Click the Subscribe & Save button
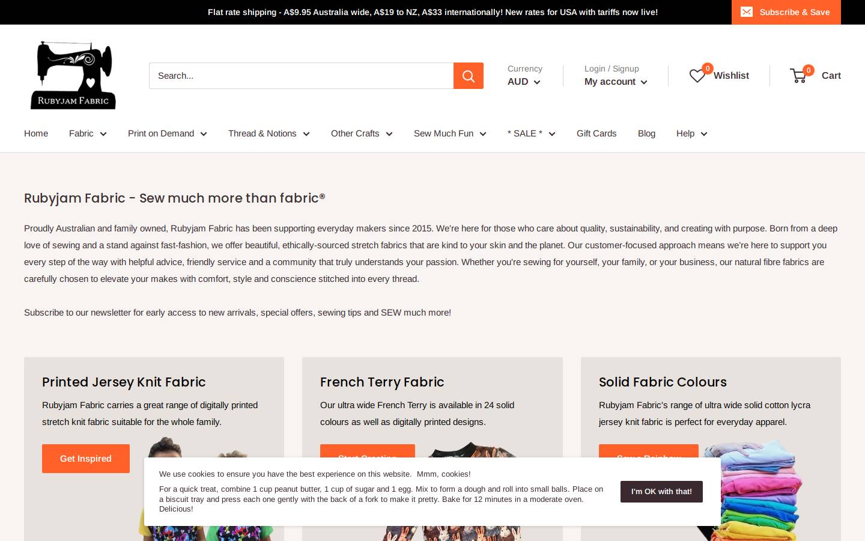The height and width of the screenshot is (541, 865). (x=786, y=12)
